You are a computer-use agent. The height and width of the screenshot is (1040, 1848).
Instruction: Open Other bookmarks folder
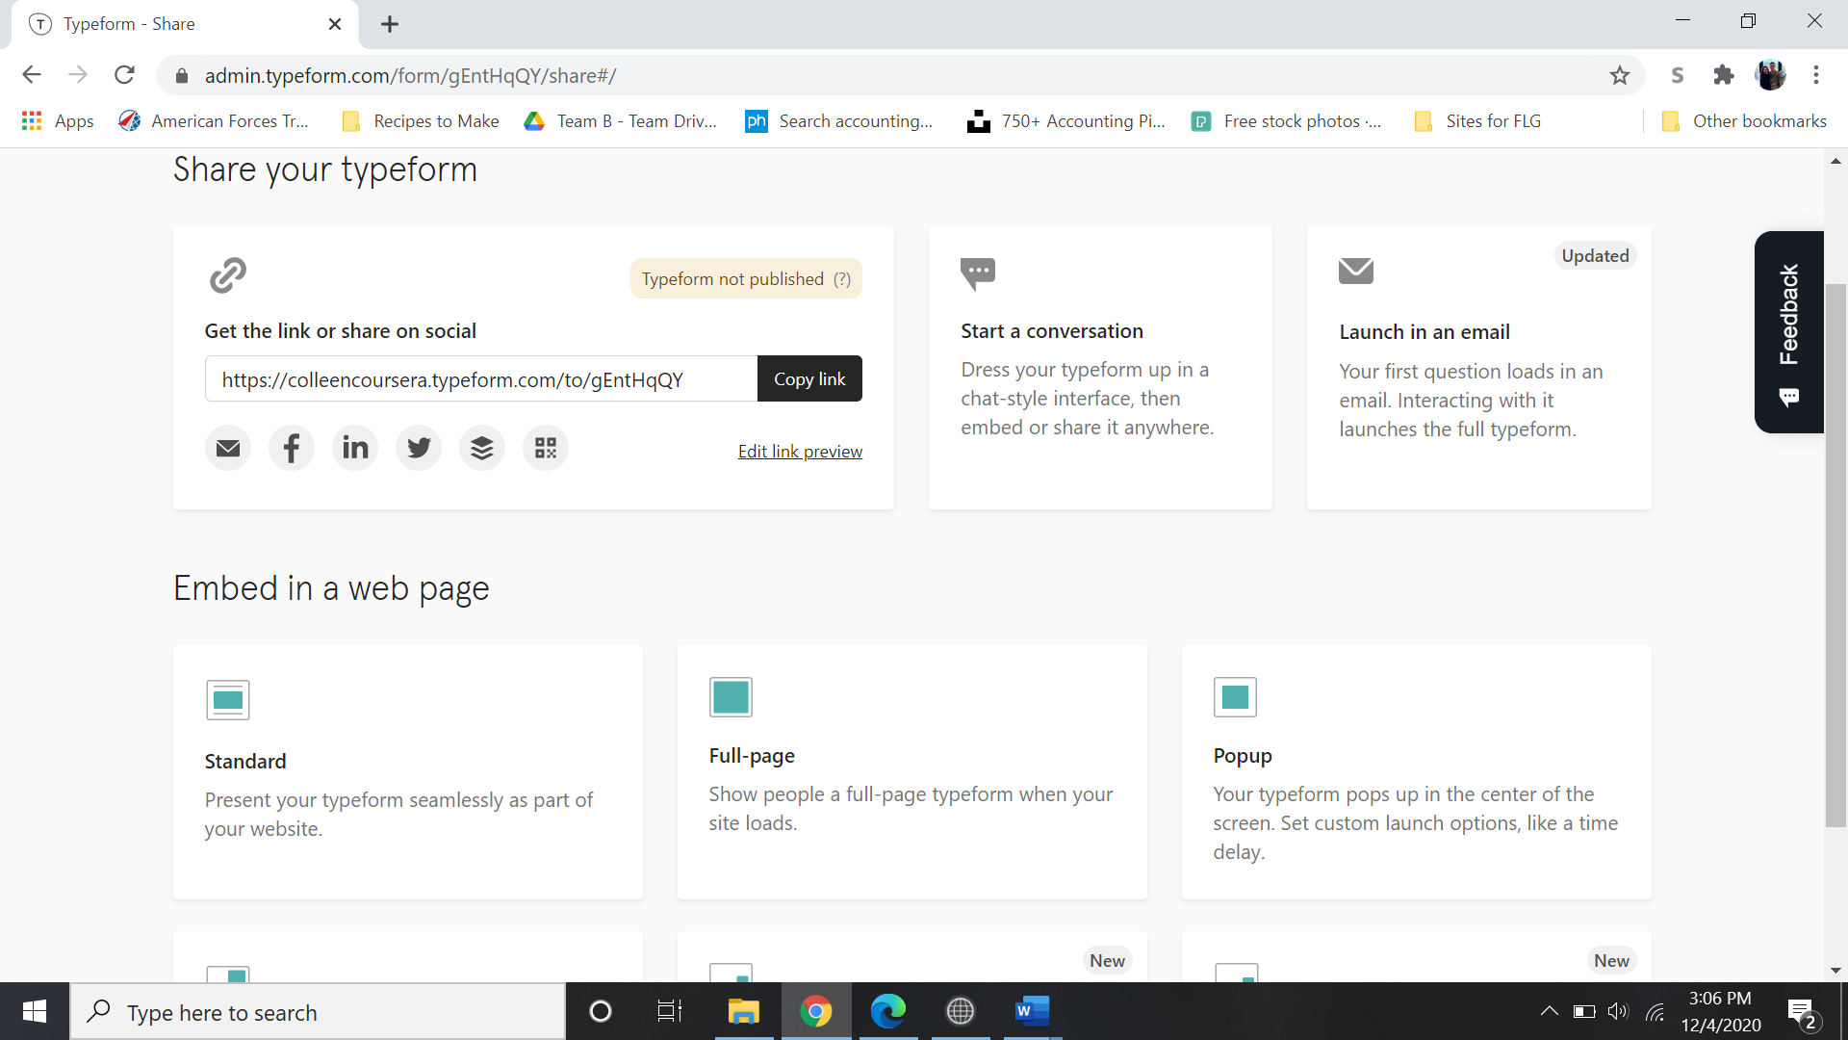coord(1745,121)
